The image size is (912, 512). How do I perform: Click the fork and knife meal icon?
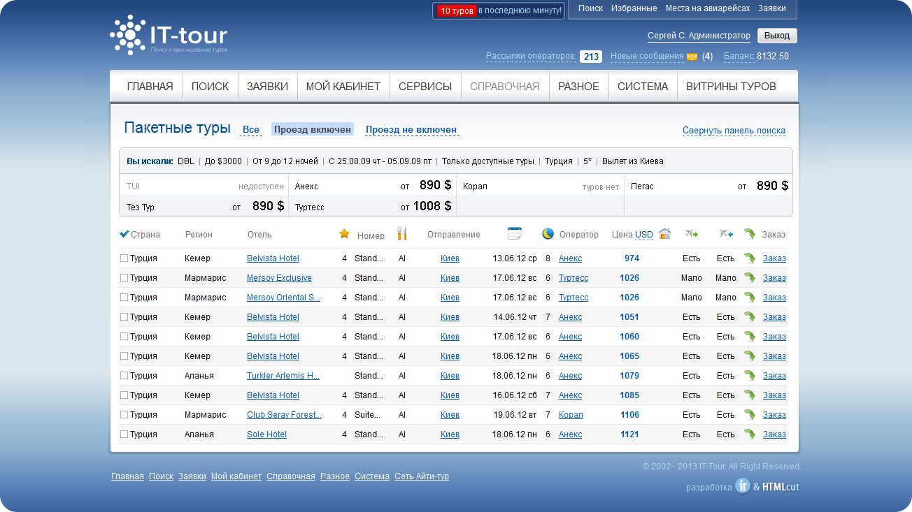point(401,234)
